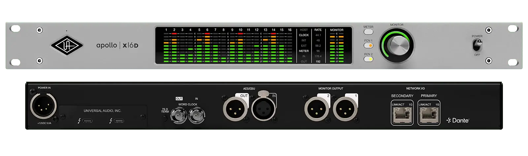Click the PRIMARY network Ethernet port
The height and width of the screenshot is (156, 528).
click(429, 115)
